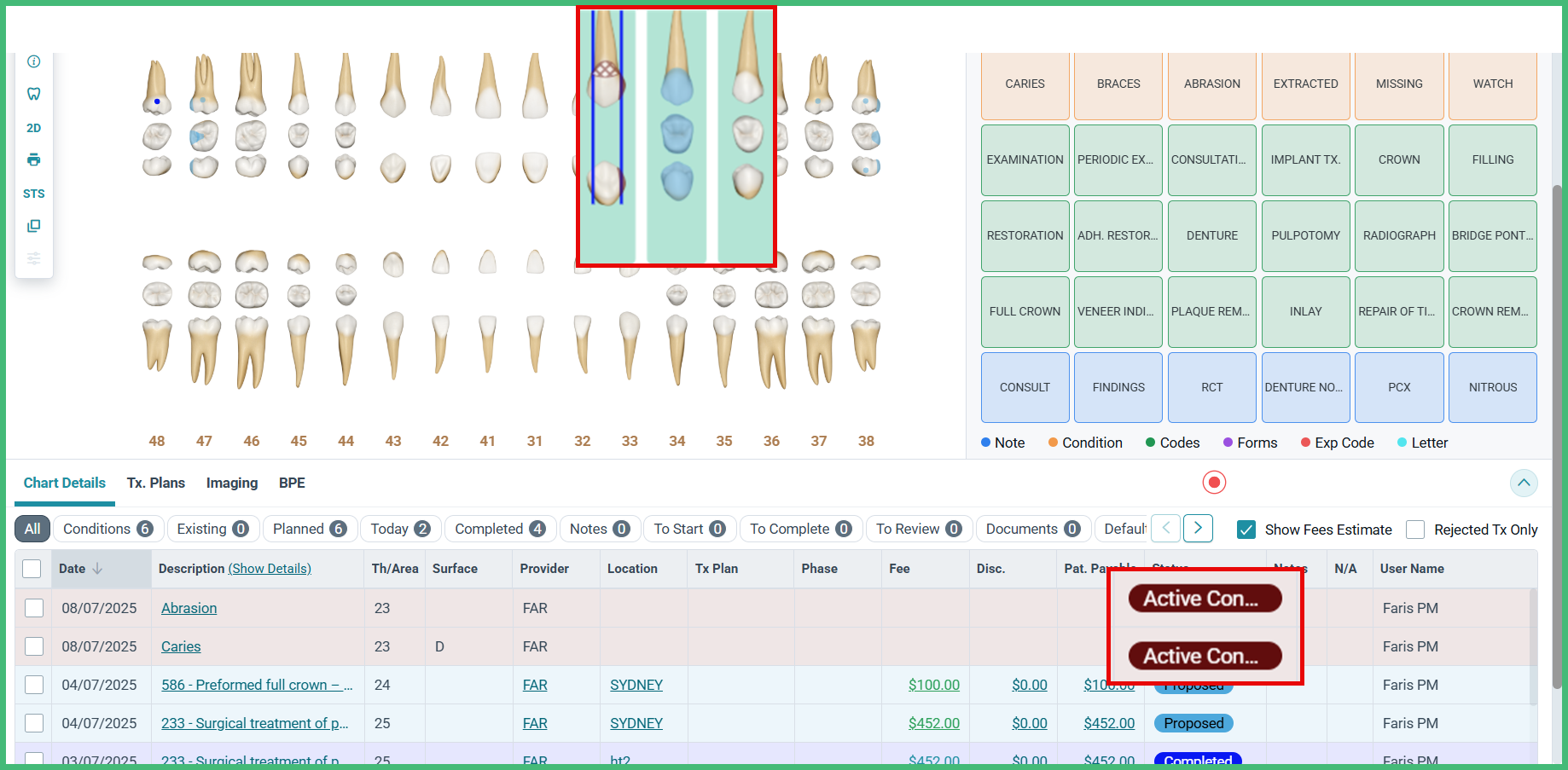
Task: Click the CROWN treatment button
Action: (1399, 159)
